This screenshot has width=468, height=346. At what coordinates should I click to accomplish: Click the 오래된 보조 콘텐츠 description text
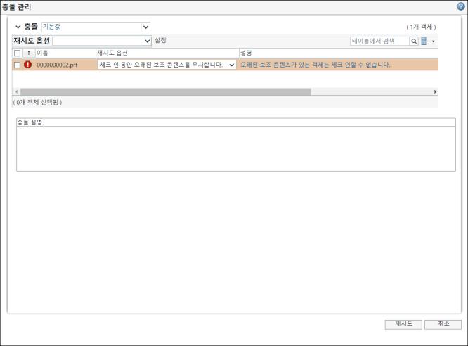[316, 65]
